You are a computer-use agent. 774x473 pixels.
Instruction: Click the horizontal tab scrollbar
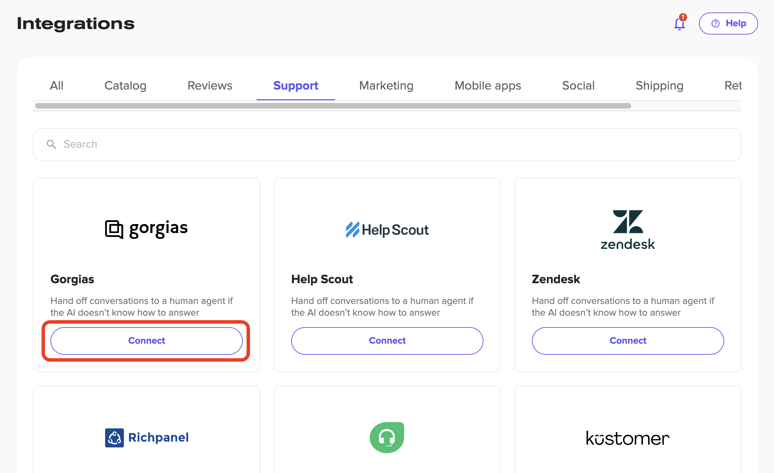(x=333, y=106)
